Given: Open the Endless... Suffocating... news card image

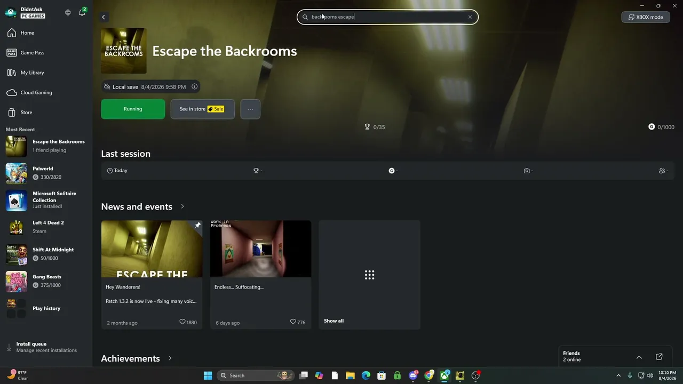Looking at the screenshot, I should [x=260, y=249].
